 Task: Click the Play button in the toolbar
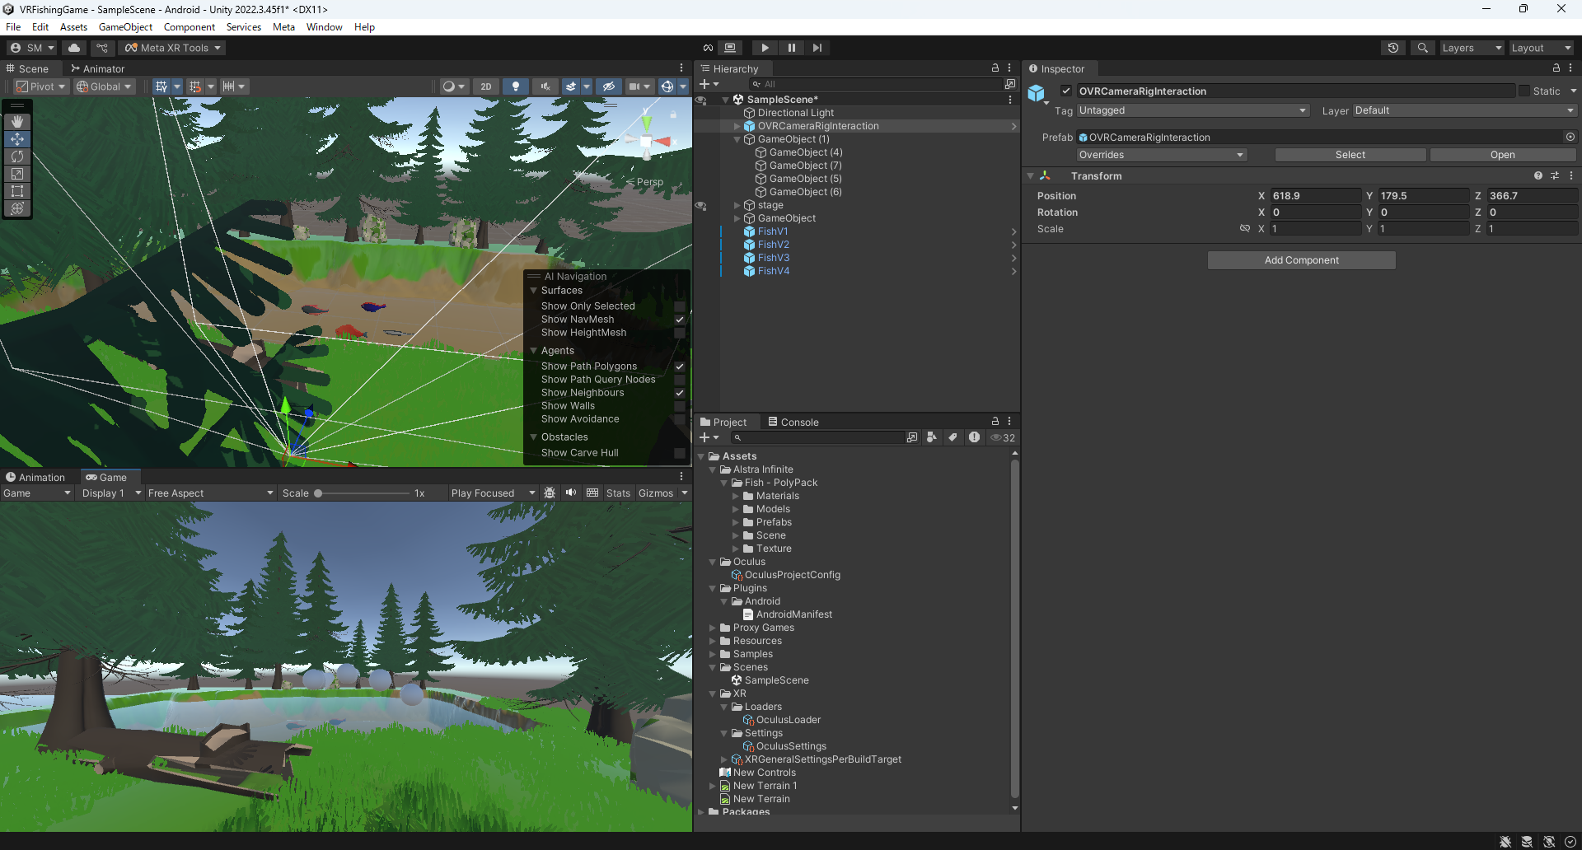coord(765,48)
